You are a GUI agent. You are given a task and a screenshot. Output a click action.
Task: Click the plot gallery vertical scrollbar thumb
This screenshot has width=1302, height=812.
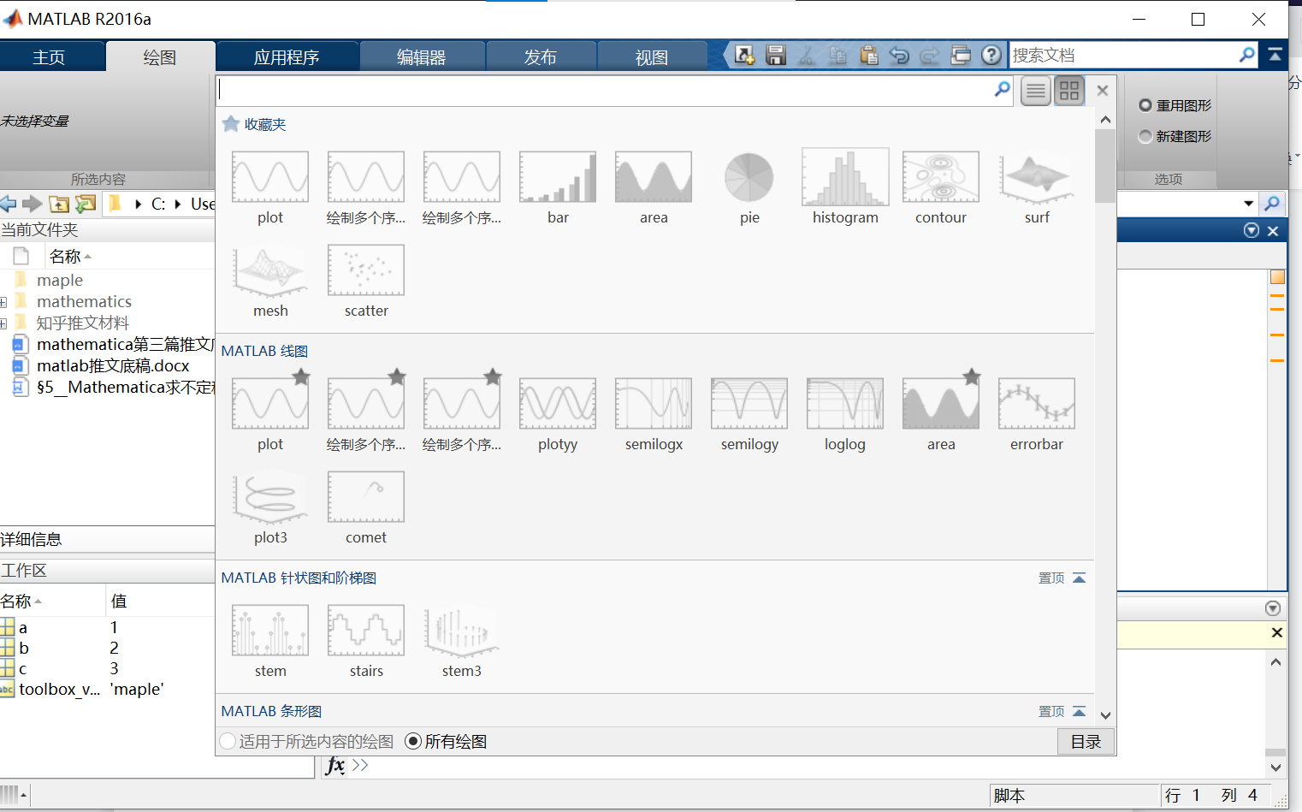click(x=1105, y=165)
